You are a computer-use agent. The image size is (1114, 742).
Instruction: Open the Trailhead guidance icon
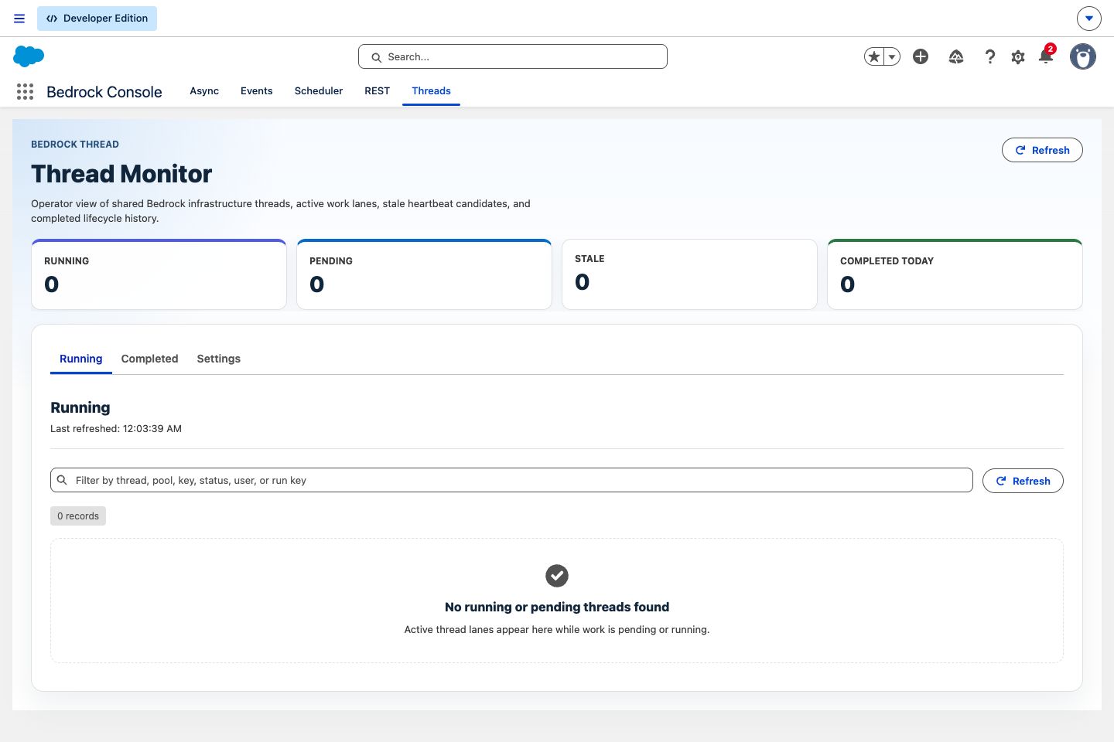point(956,56)
